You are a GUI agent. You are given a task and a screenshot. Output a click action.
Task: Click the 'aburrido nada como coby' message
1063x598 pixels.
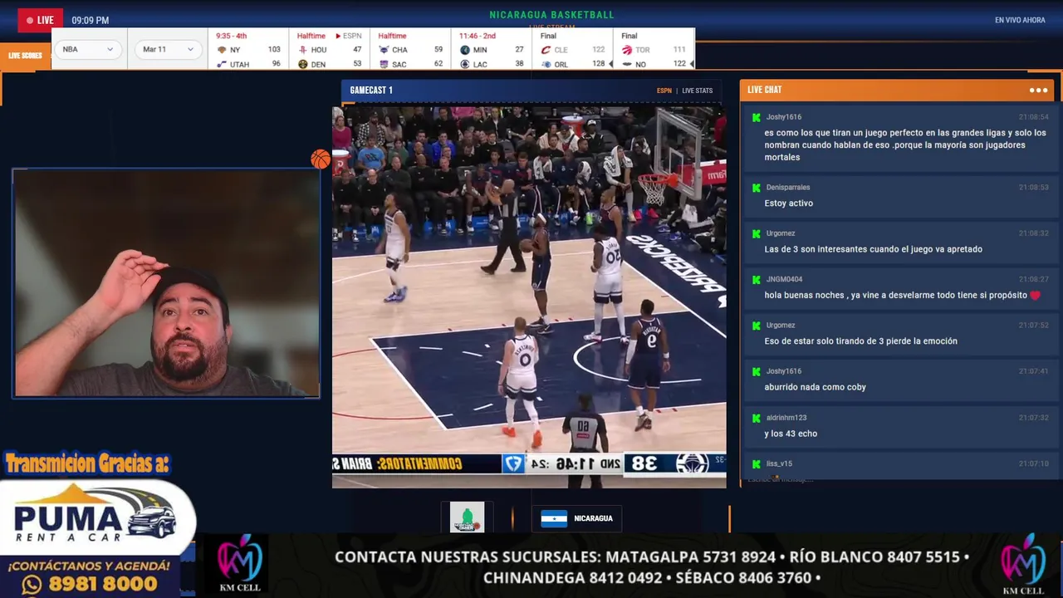tap(815, 387)
